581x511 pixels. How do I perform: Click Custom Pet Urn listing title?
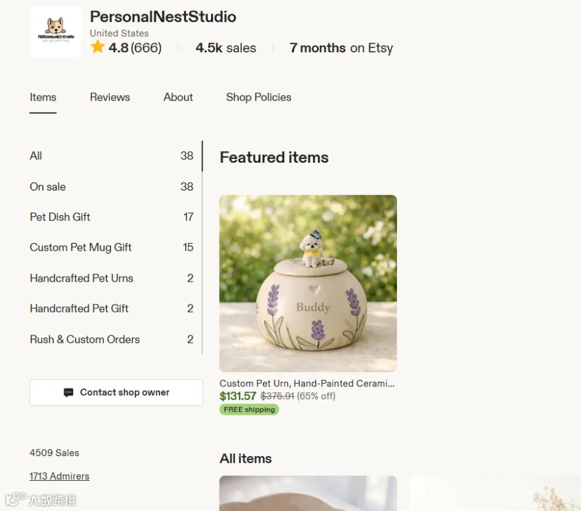click(307, 384)
